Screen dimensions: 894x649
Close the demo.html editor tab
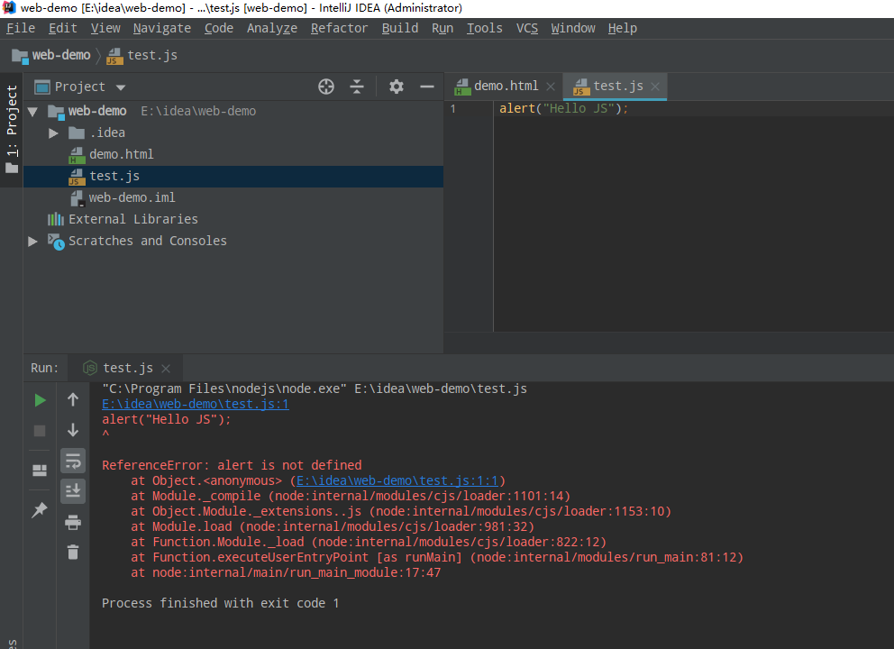click(551, 87)
